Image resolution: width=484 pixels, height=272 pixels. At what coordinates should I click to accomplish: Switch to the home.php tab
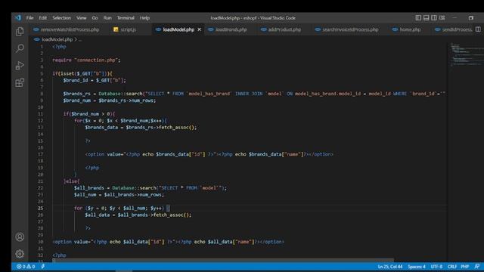click(407, 29)
